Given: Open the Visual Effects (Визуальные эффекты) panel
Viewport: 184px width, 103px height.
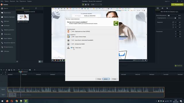Looking at the screenshot, I should (8, 43).
